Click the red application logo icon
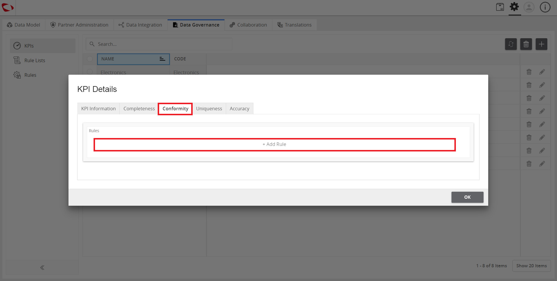The image size is (557, 281). pyautogui.click(x=8, y=7)
